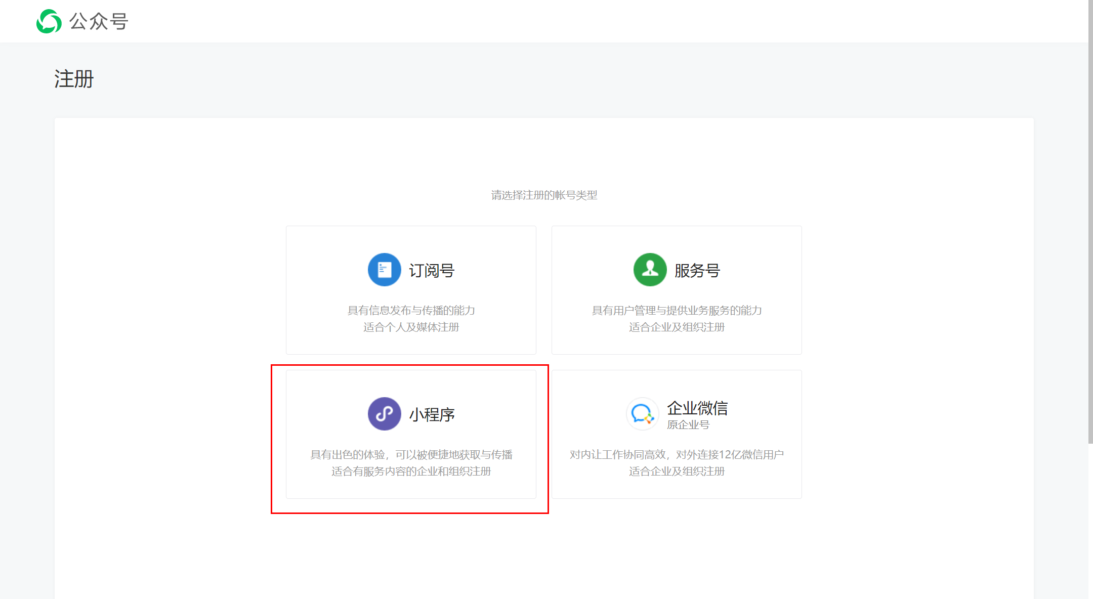Click the 公众号 header text
Viewport: 1093px width, 599px height.
[x=99, y=21]
